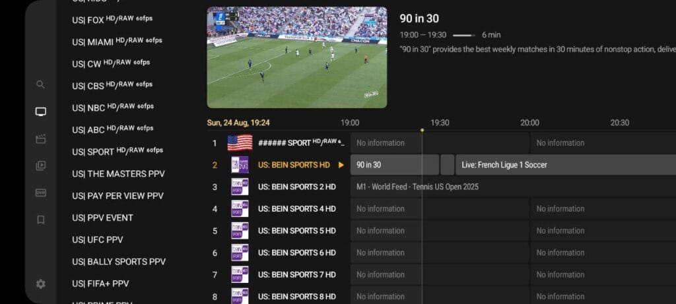
Task: Click the live video preview thumbnail
Action: (296, 57)
